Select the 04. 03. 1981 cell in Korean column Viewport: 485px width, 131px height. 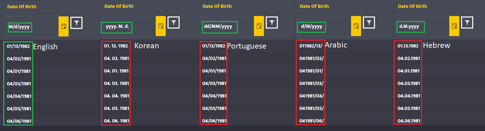[116, 83]
